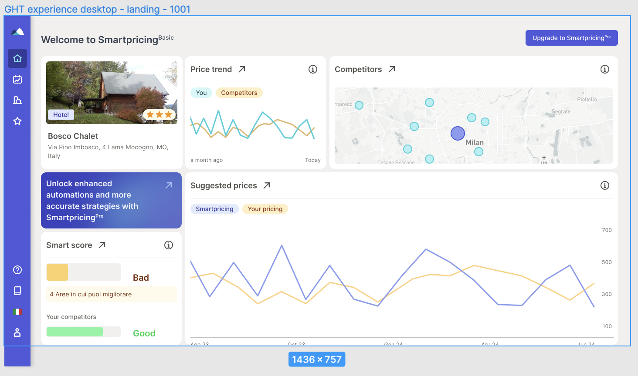Click the 700 axis value

607,230
